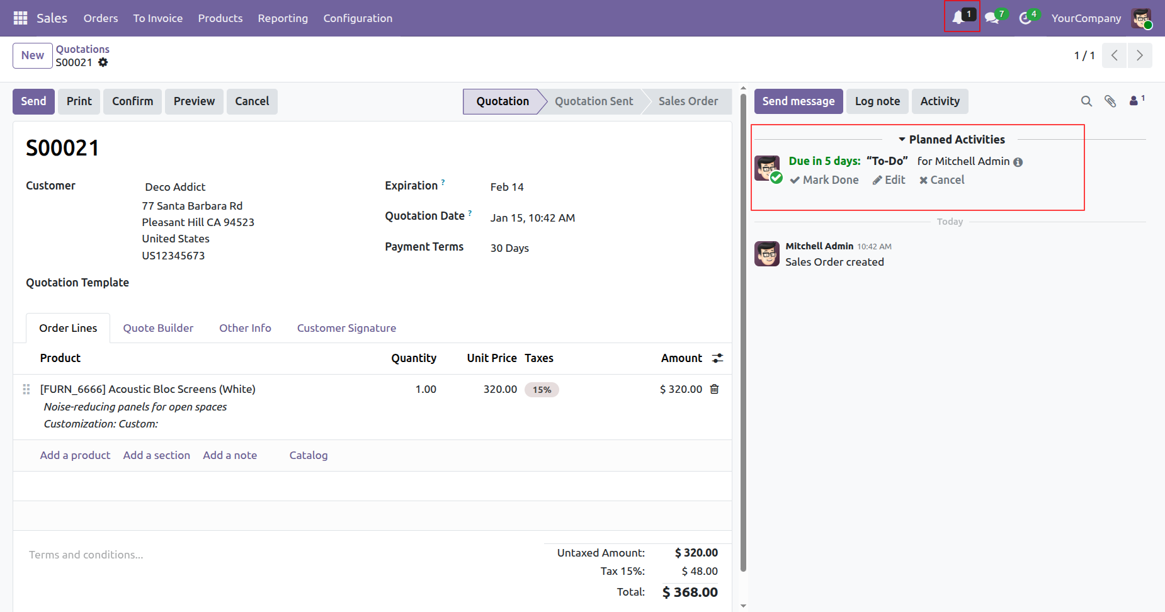Open the Reporting menu
The image size is (1165, 612).
tap(283, 18)
